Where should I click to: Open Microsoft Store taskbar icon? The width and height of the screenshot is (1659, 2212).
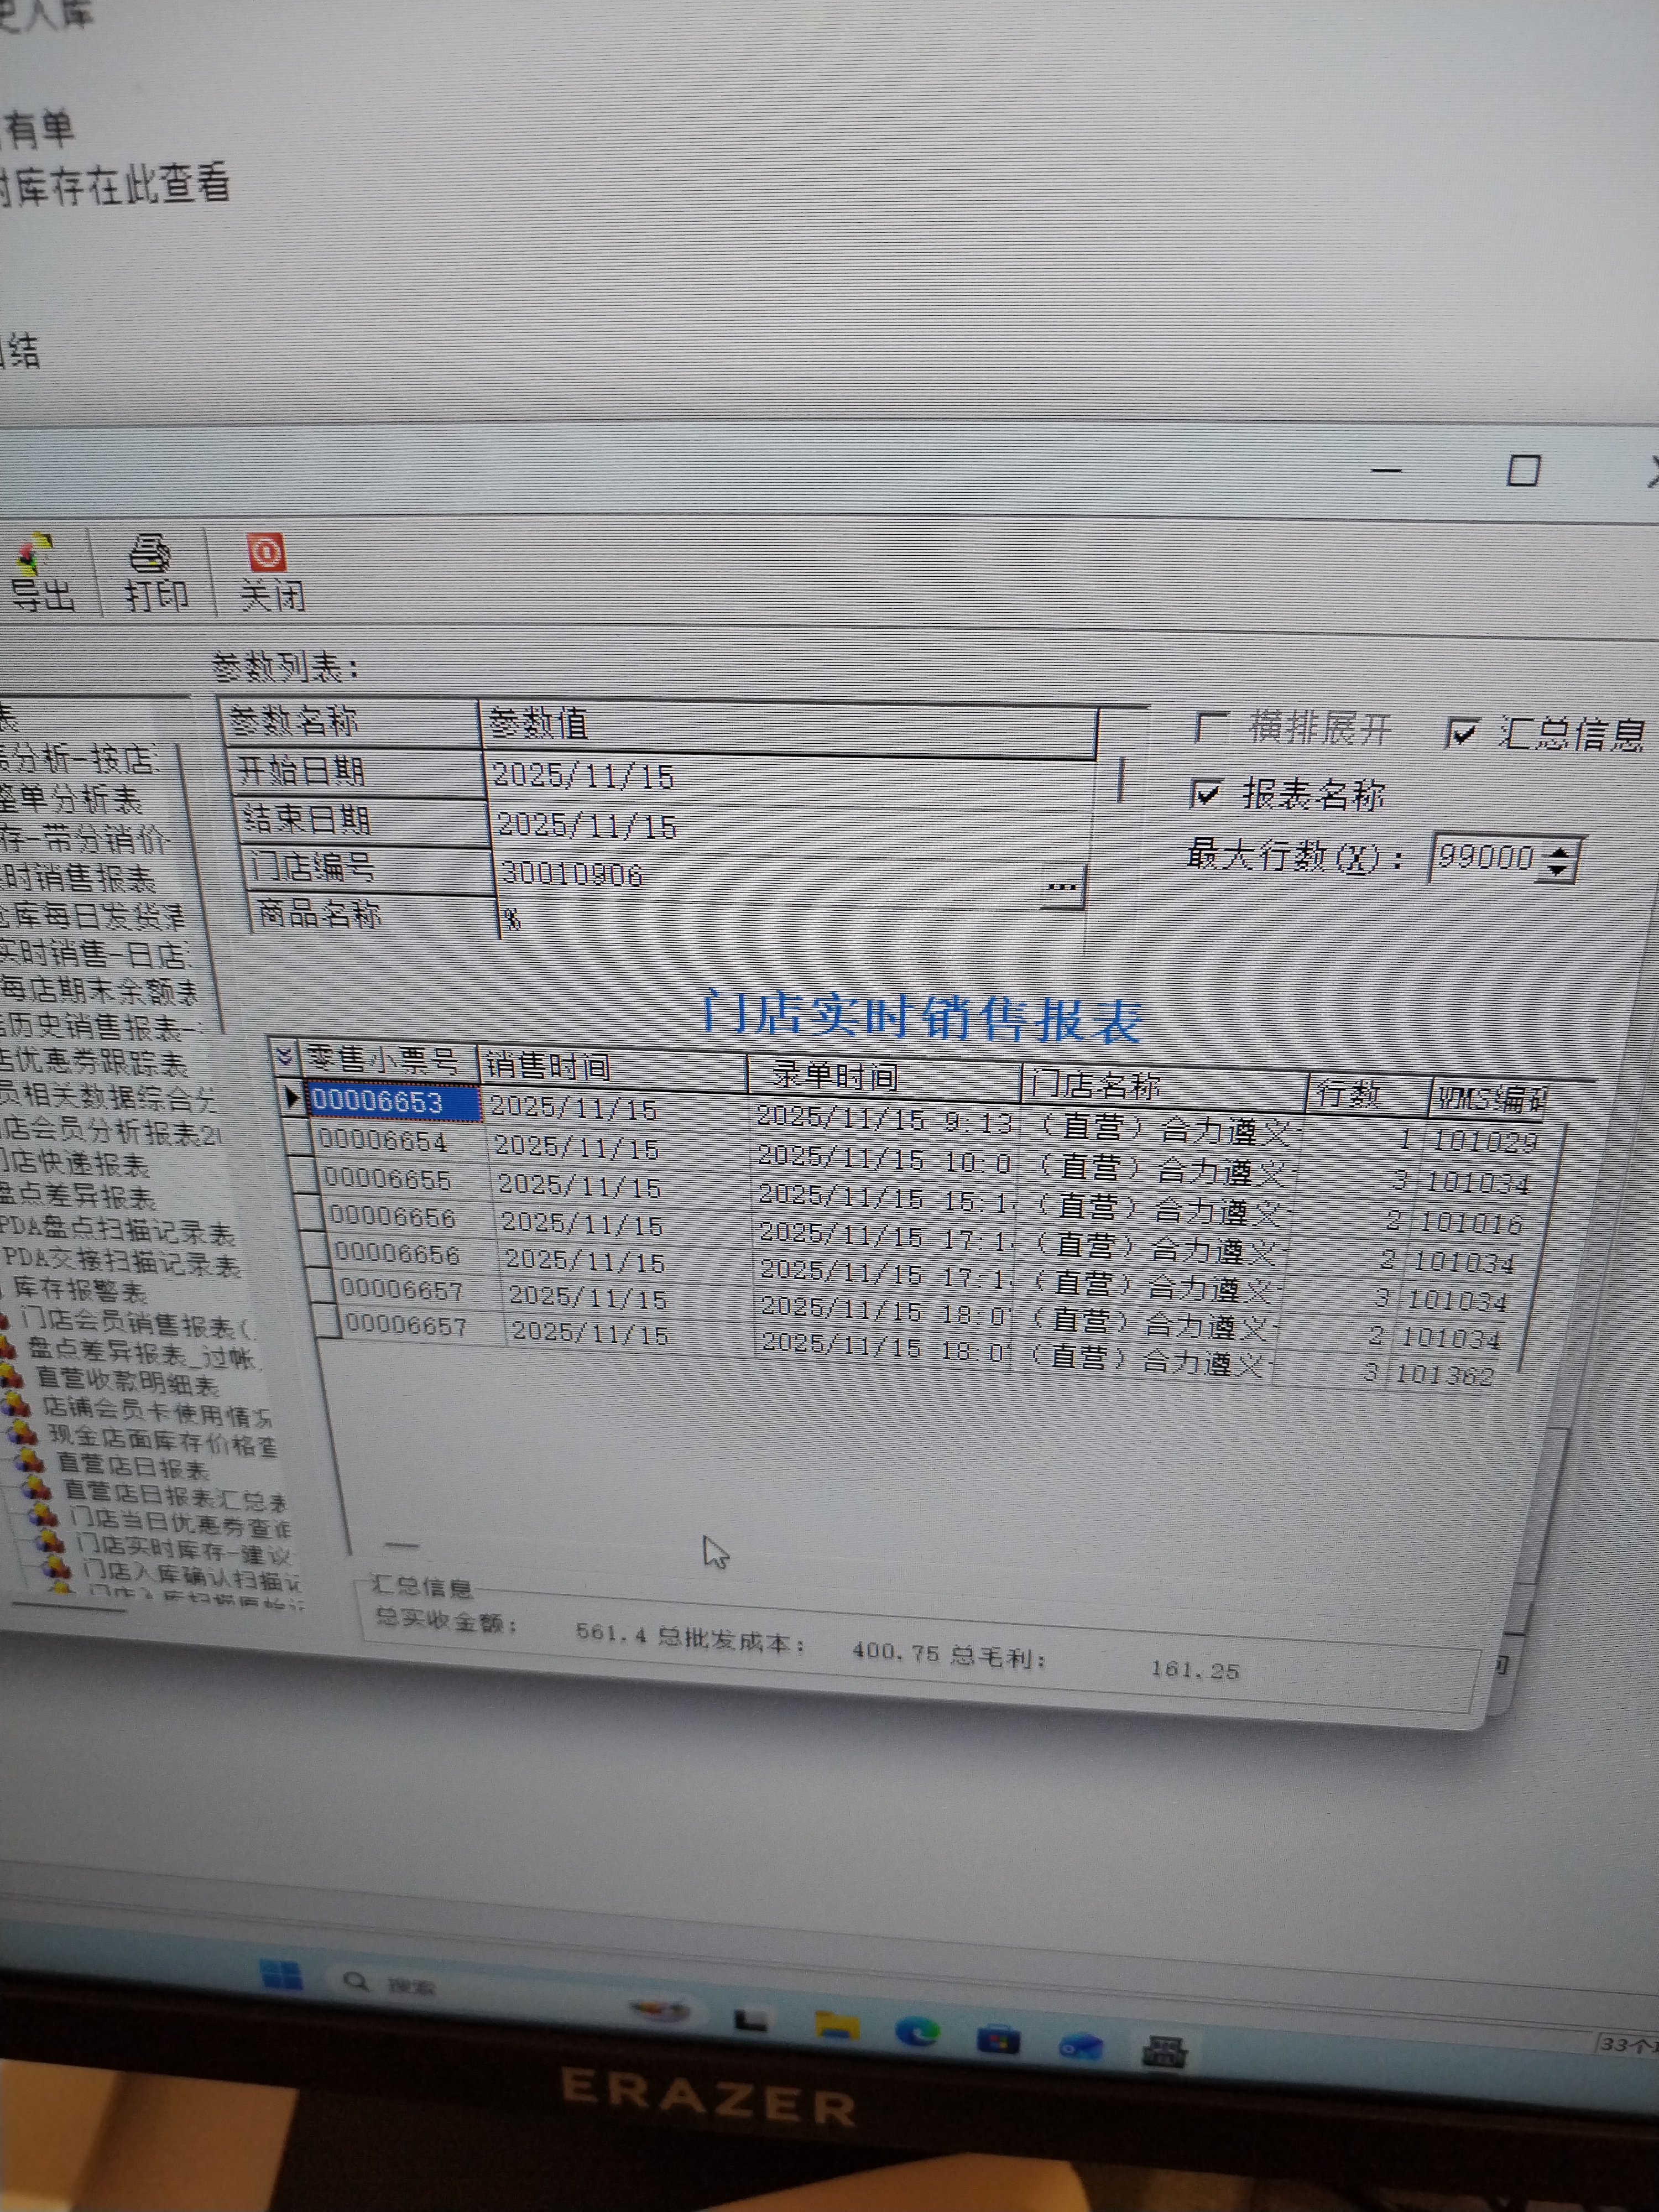click(x=998, y=2038)
